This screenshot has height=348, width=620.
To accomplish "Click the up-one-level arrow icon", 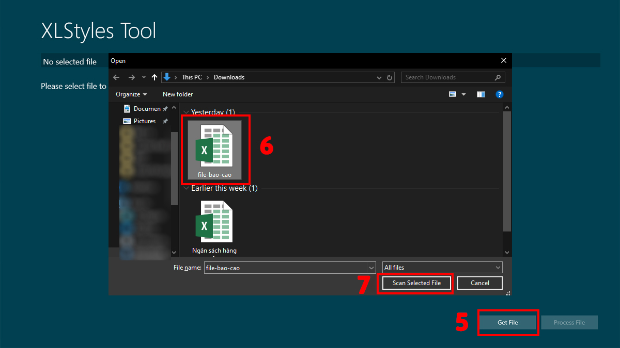I will click(154, 77).
